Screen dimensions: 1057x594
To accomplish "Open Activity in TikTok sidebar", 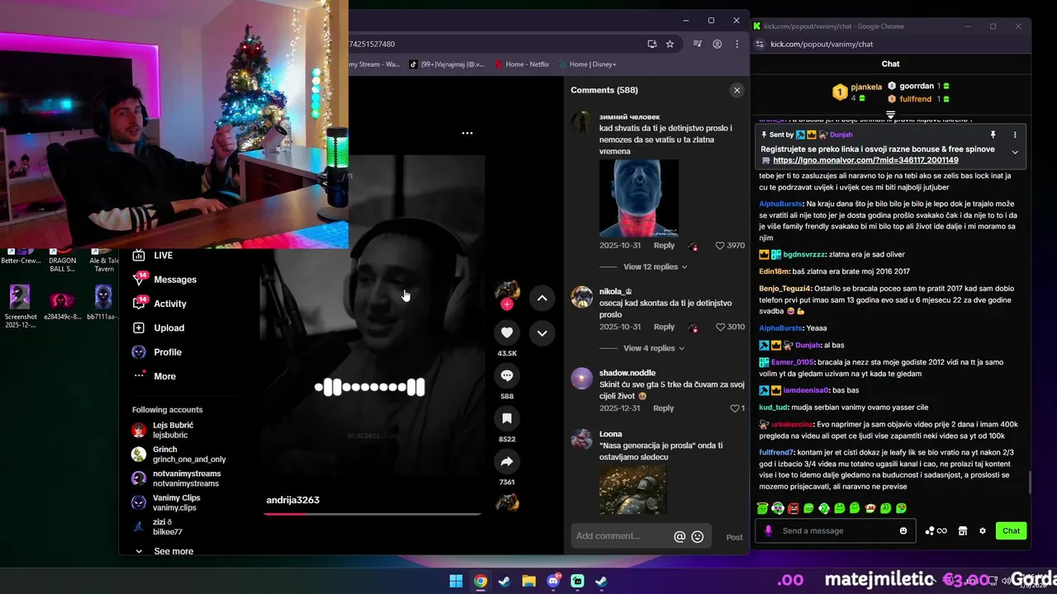I will (x=159, y=304).
